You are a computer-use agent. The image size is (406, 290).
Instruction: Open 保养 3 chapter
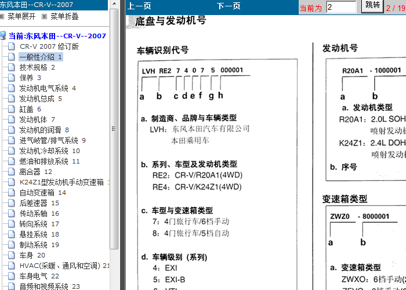(x=30, y=78)
